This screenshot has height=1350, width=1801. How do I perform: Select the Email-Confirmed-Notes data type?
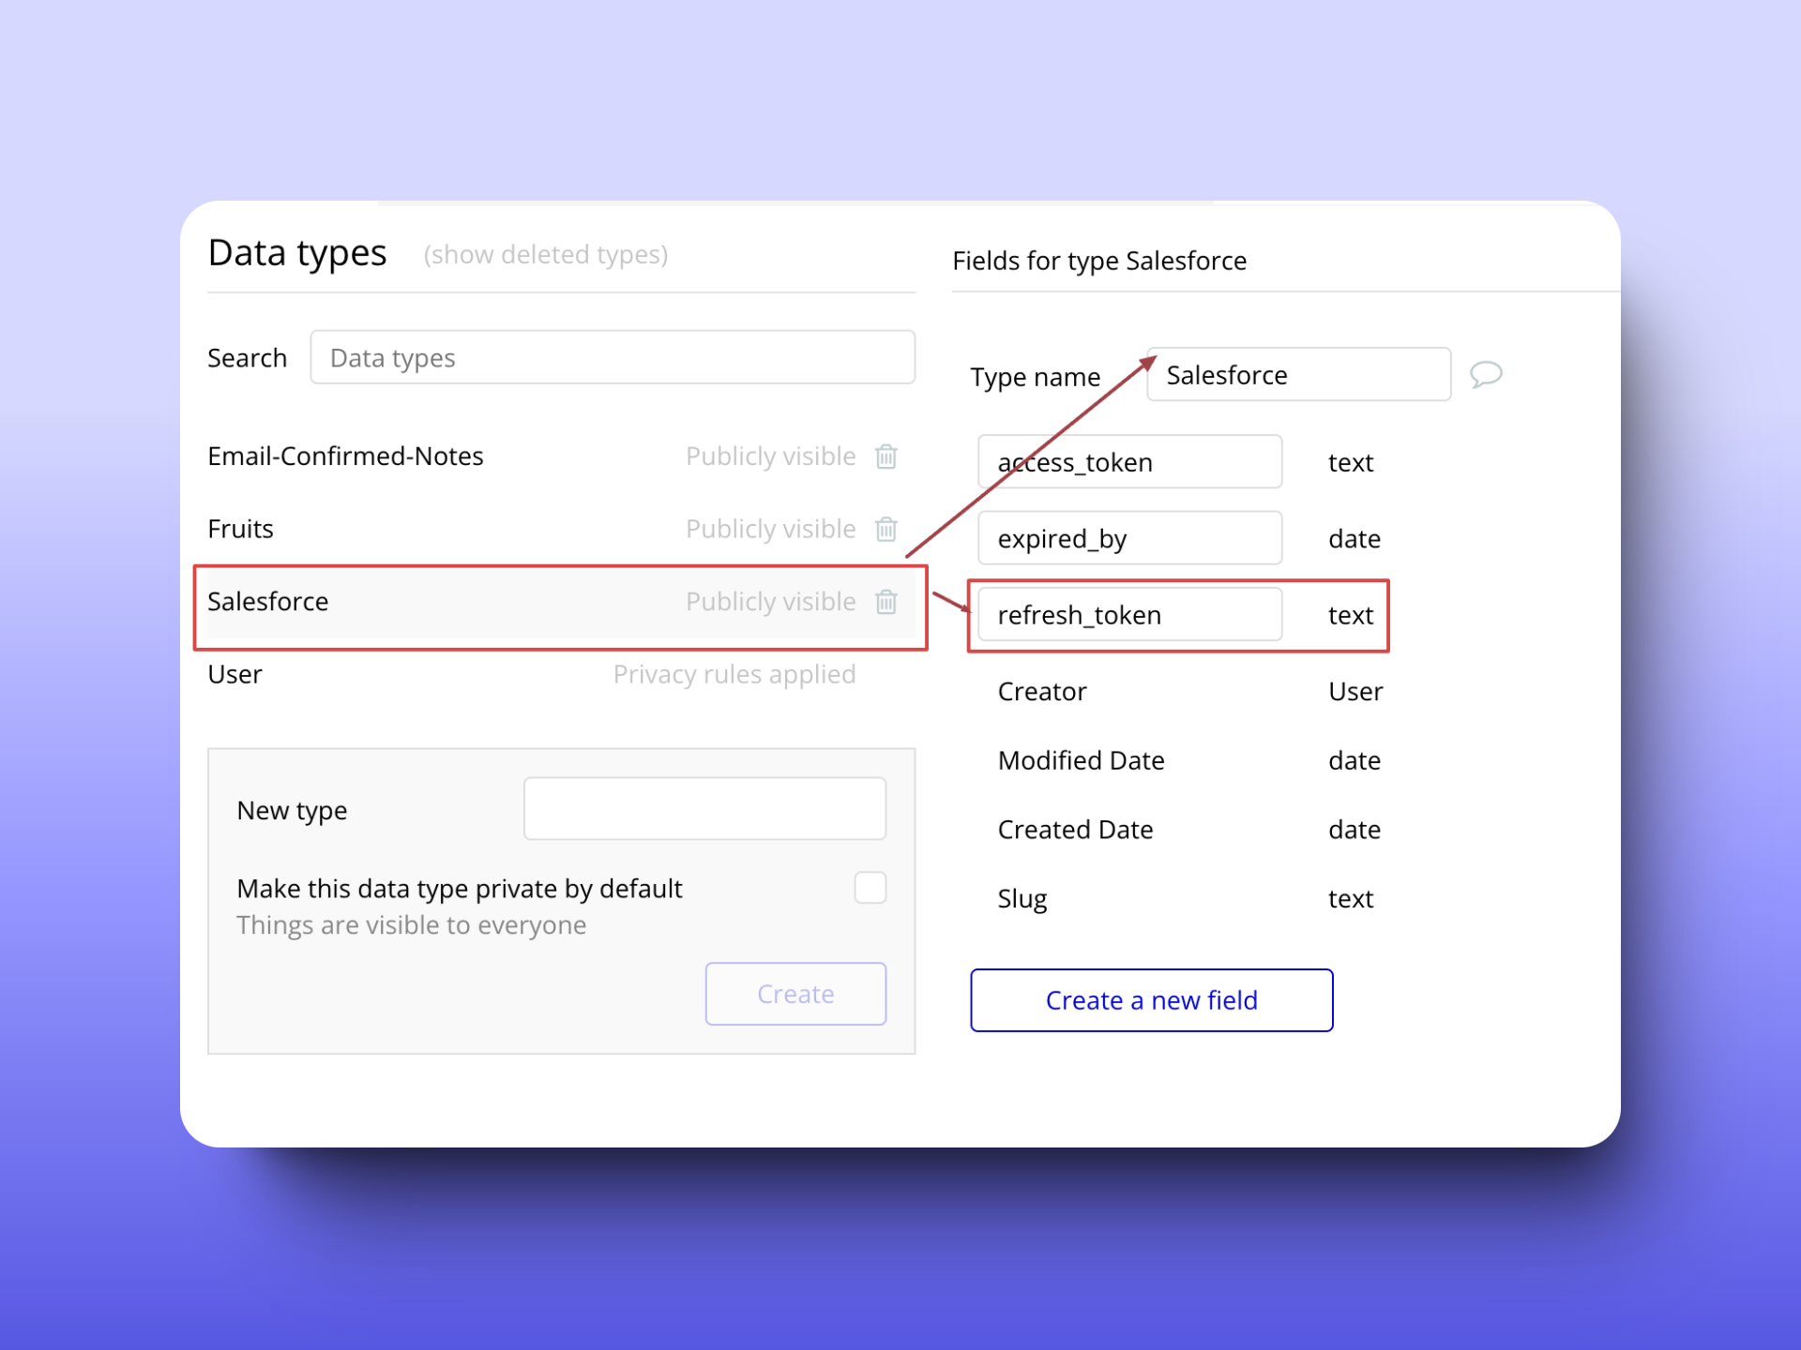pyautogui.click(x=561, y=457)
